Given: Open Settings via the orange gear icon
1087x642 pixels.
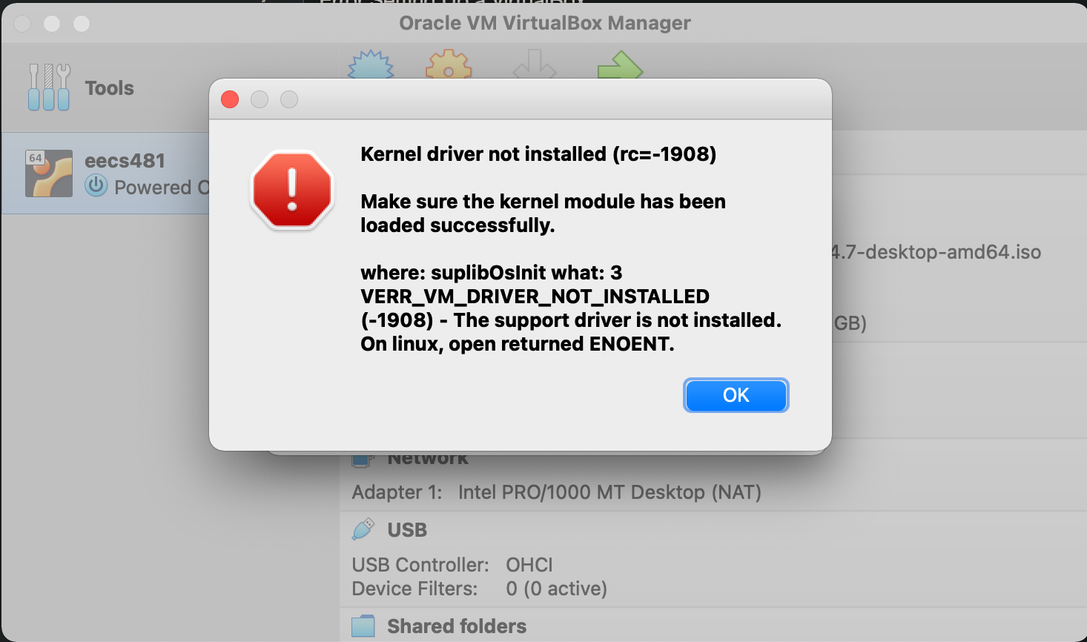Looking at the screenshot, I should tap(449, 64).
